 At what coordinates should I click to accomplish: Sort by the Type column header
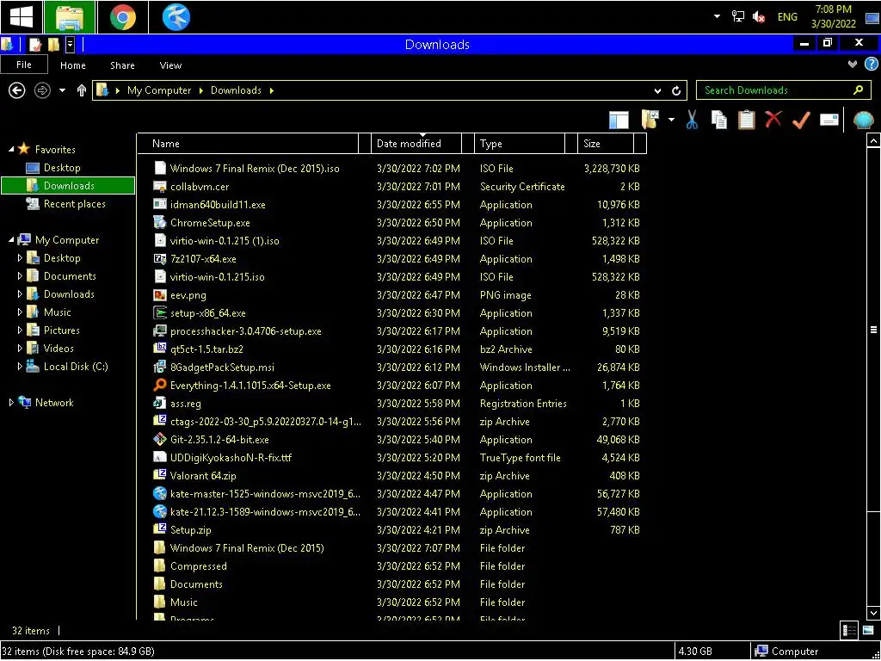coord(520,144)
